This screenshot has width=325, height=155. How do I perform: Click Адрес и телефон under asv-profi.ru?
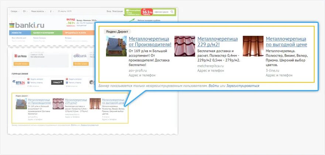tap(142, 75)
